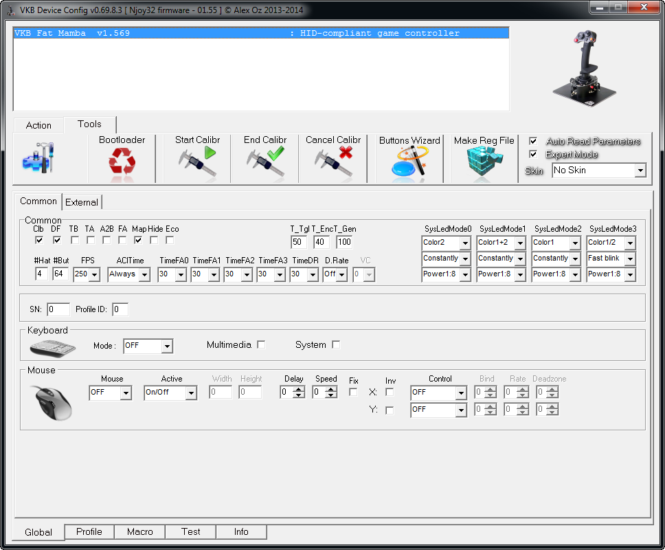Toggle the Map checkbox
The height and width of the screenshot is (550, 665).
[138, 240]
